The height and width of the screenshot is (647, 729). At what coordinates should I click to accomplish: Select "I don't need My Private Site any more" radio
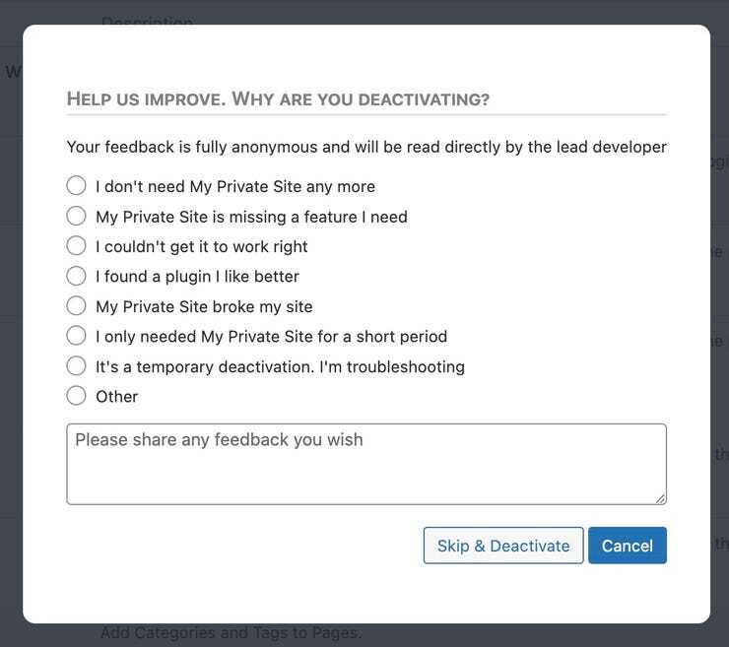[x=76, y=186]
